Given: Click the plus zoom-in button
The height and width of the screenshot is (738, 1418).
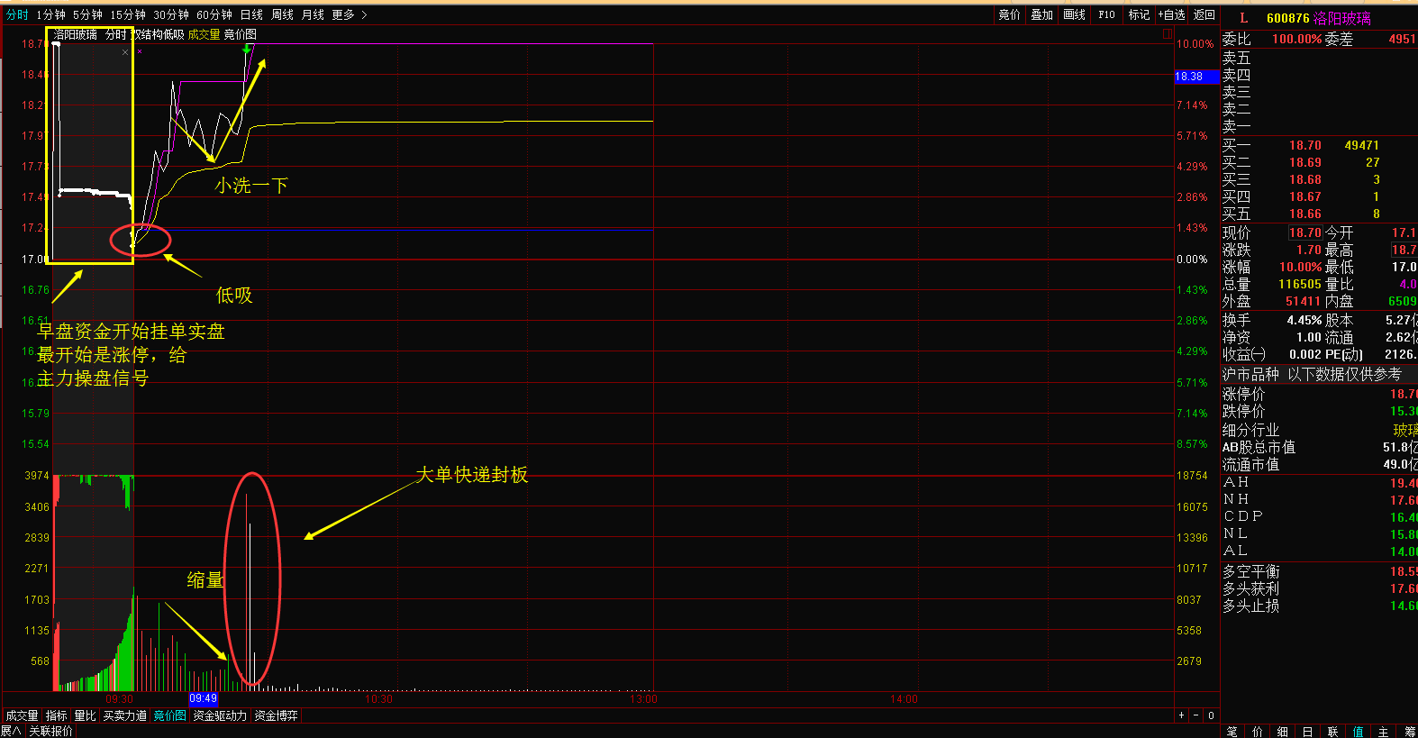Looking at the screenshot, I should click(x=1181, y=715).
